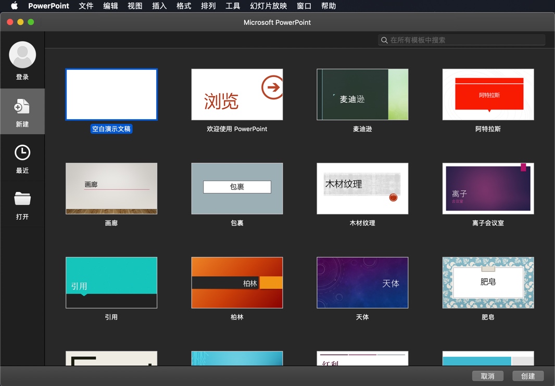
Task: Click the search magnifier icon
Action: coord(384,40)
